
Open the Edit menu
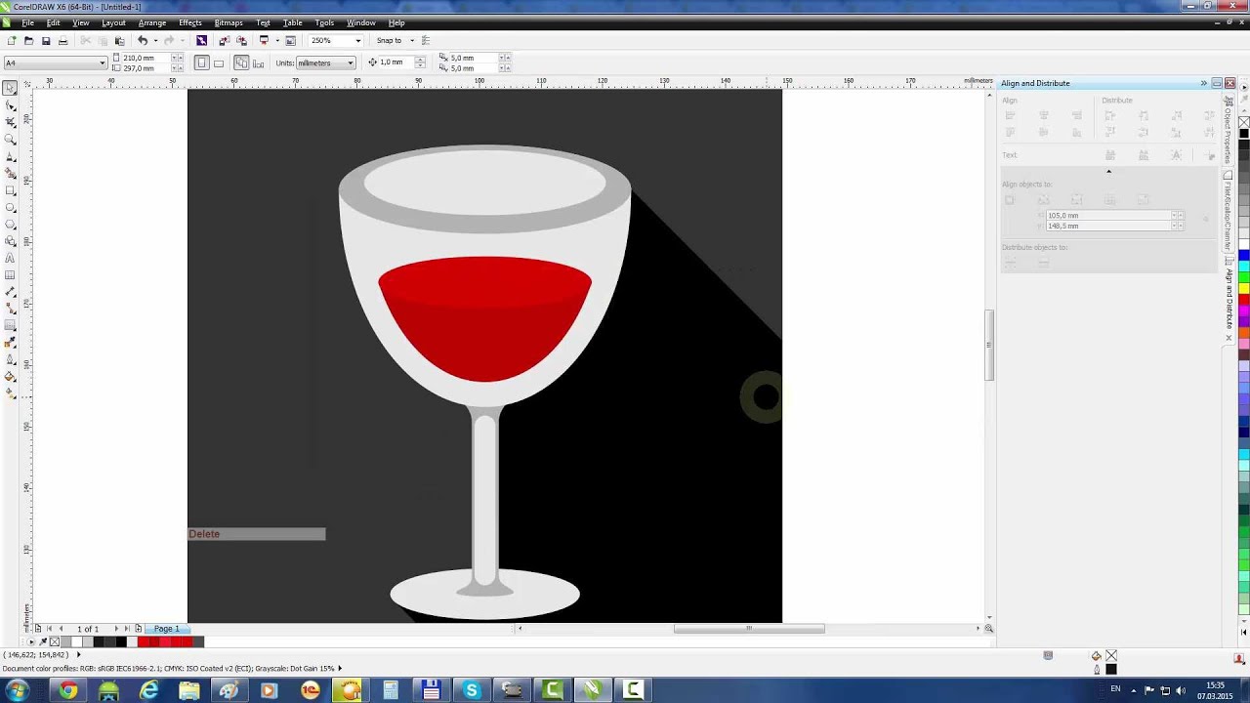(53, 22)
